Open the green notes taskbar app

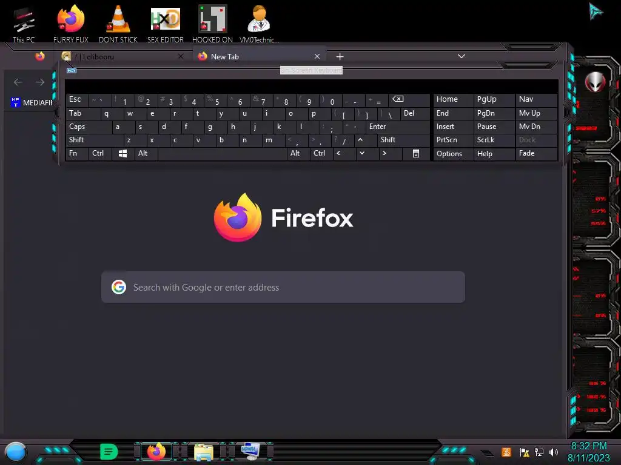(x=109, y=451)
